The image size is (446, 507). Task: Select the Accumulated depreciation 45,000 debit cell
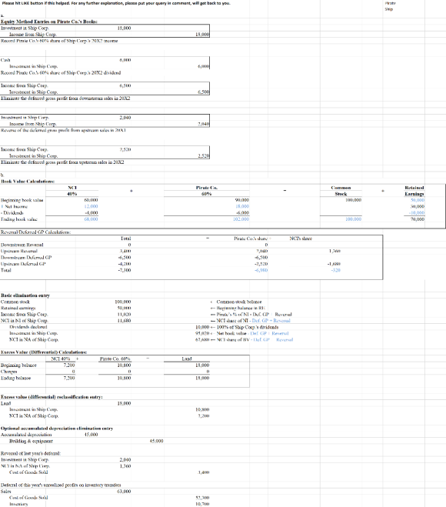coord(92,435)
